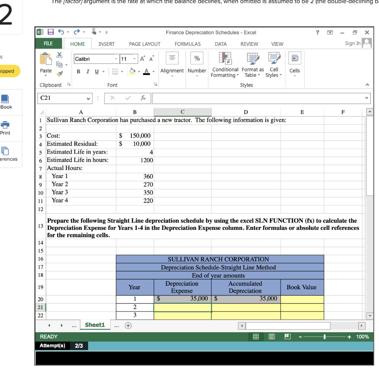
Task: Click the Touch mode icon
Action: tap(94, 32)
